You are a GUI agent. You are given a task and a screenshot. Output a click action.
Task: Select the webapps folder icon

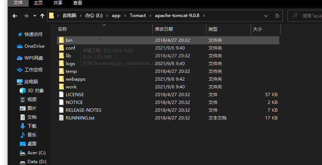(61, 79)
